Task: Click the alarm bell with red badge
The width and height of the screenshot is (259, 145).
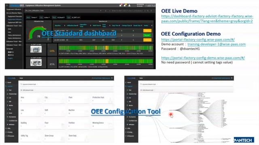Action: 121,5
